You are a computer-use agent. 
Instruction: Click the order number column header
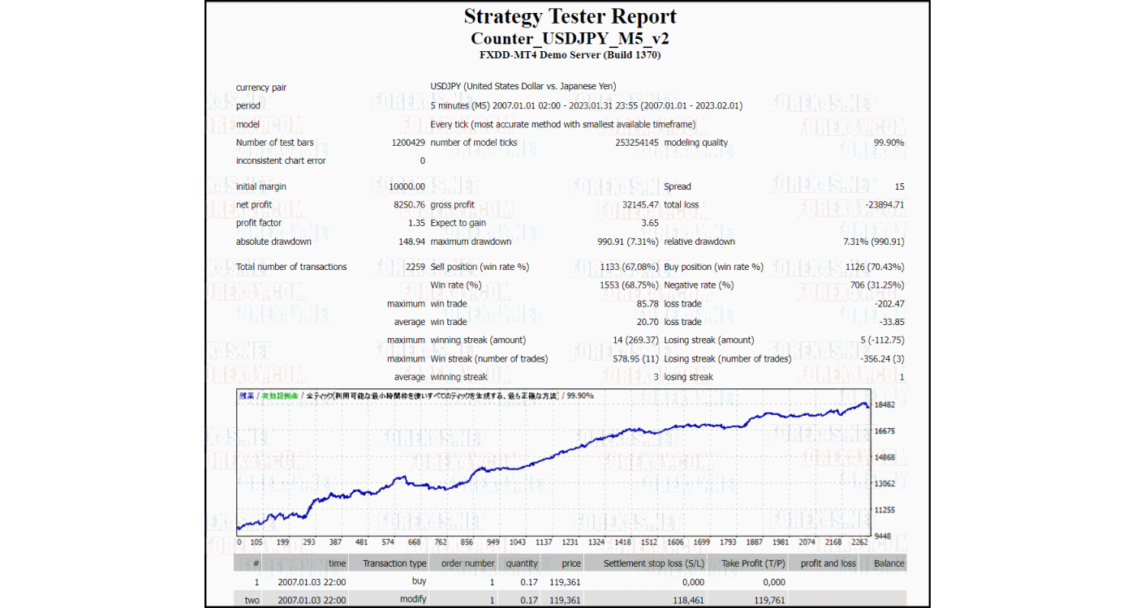pyautogui.click(x=467, y=563)
